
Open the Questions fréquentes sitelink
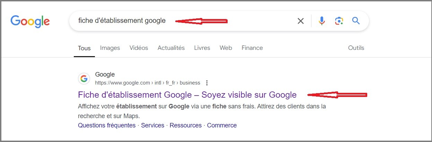point(107,125)
